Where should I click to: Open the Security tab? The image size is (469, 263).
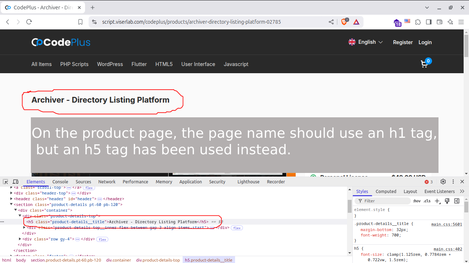(217, 182)
